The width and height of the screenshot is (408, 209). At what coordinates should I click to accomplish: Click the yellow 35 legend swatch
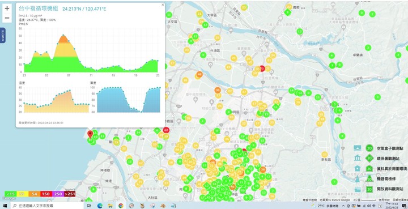click(x=23, y=194)
